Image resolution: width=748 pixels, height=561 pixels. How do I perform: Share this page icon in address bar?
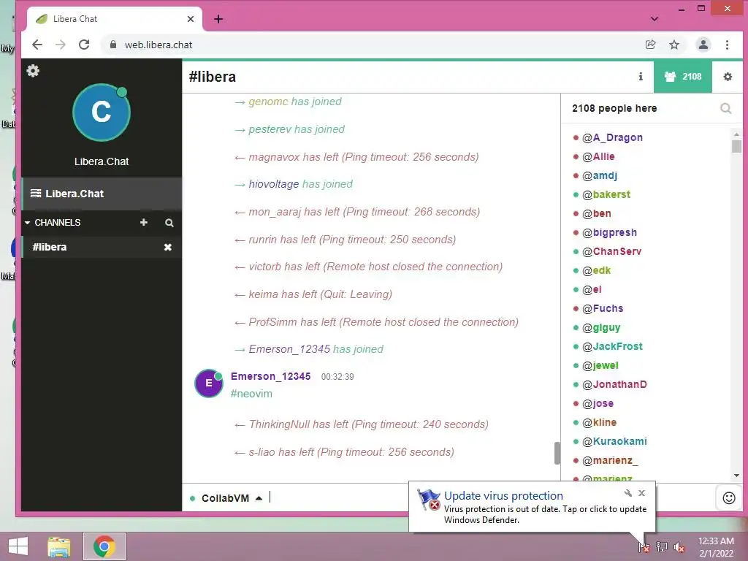(x=650, y=45)
